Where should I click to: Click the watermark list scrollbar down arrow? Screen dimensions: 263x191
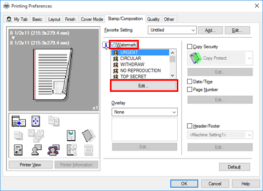pos(173,76)
